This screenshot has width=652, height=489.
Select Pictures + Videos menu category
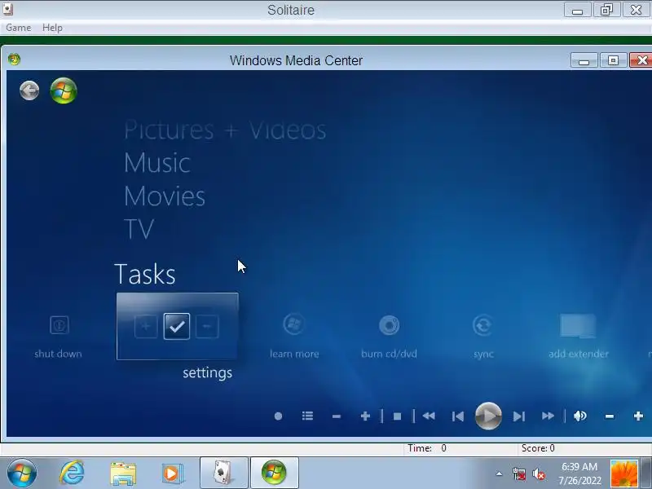(225, 130)
